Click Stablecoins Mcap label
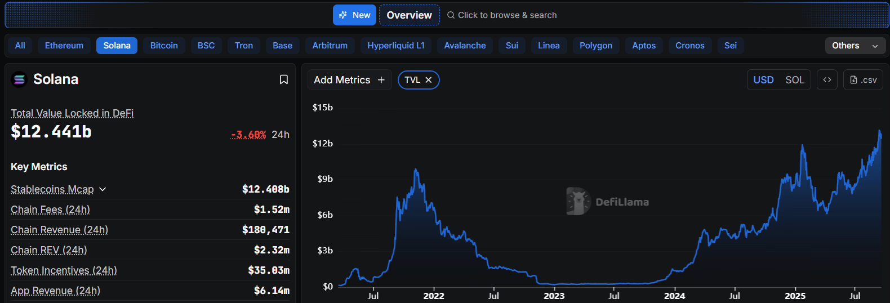The image size is (890, 303). pos(52,189)
